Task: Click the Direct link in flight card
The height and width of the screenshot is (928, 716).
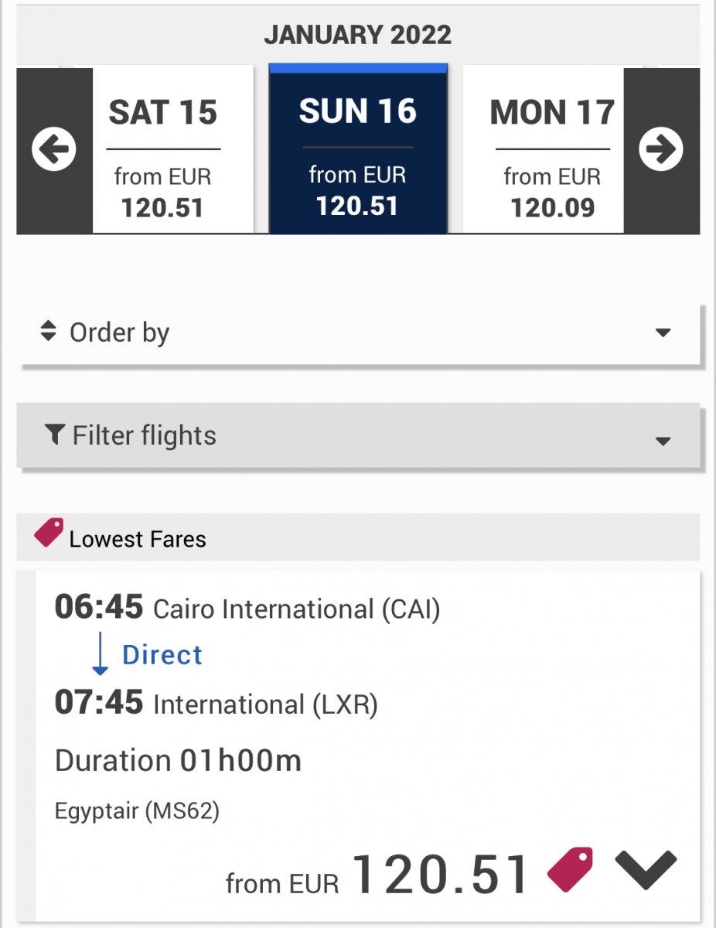Action: [162, 655]
